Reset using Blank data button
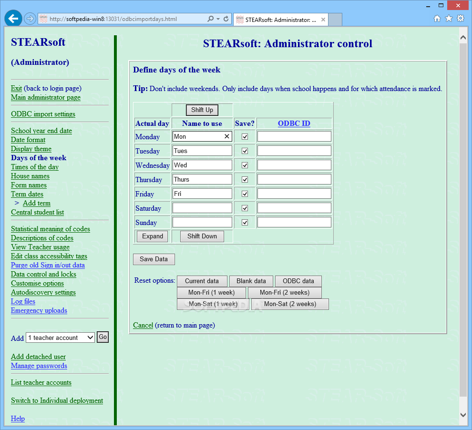The width and height of the screenshot is (472, 430). click(251, 281)
